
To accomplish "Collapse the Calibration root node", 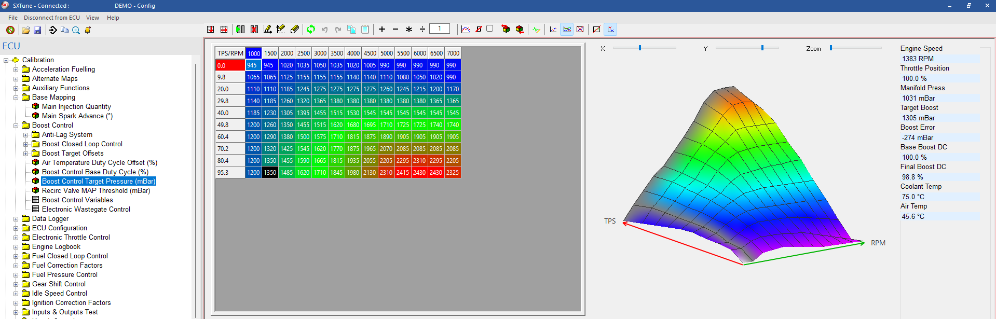I will click(6, 60).
